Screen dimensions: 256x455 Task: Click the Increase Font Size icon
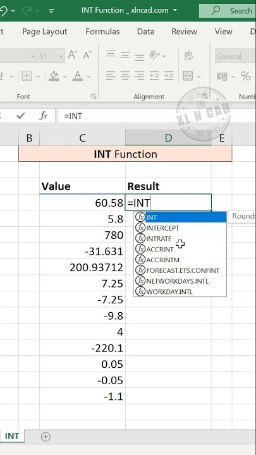click(73, 55)
